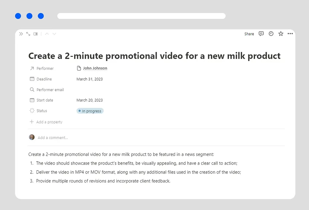This screenshot has width=309, height=210.
Task: Click the calendar icon beside Start date
Action: 32,100
